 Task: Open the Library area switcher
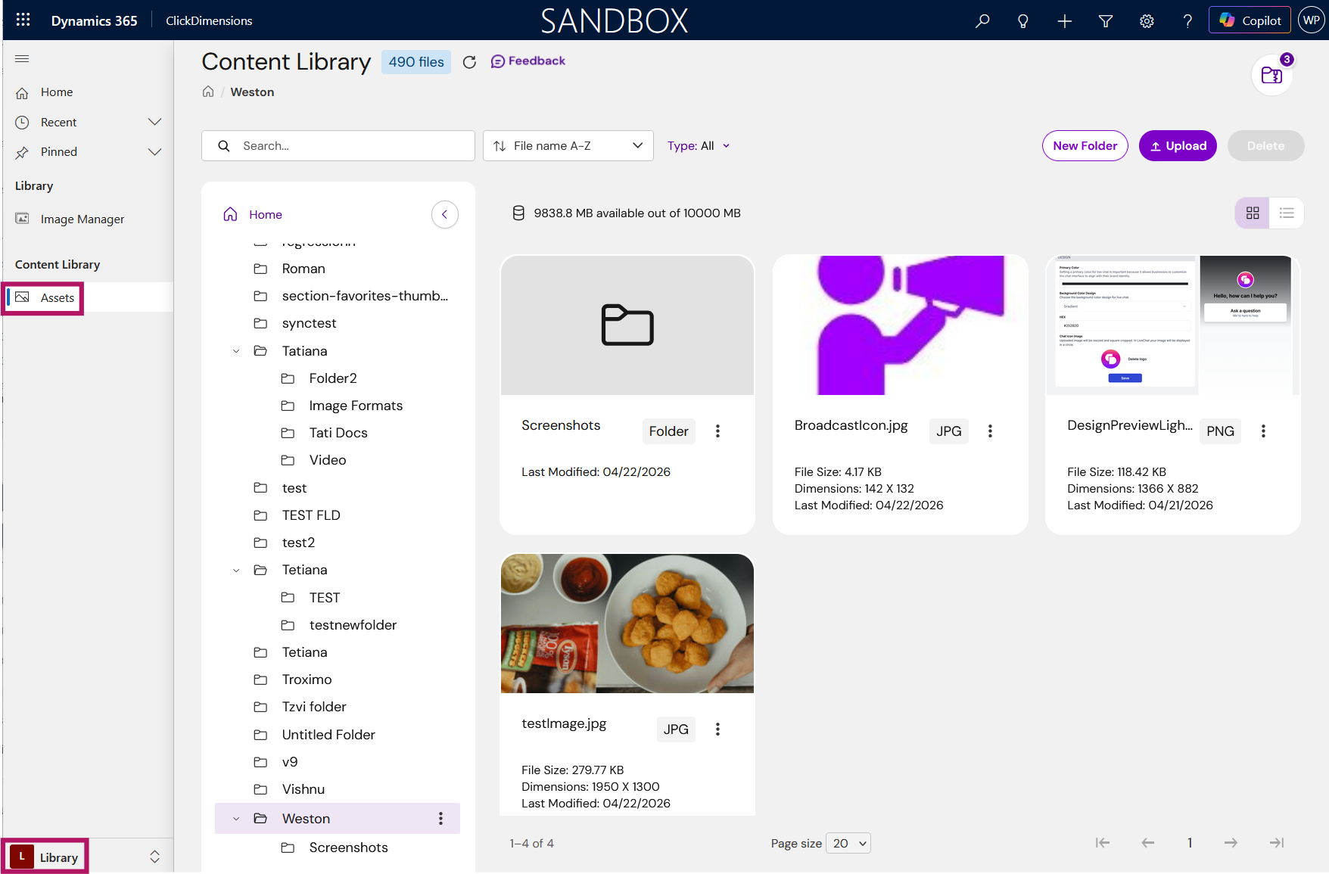tap(88, 857)
